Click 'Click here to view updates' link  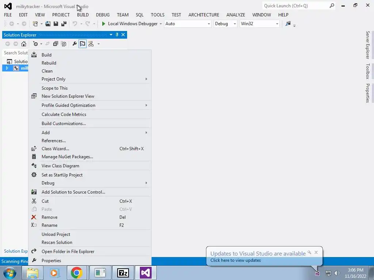[x=236, y=260]
